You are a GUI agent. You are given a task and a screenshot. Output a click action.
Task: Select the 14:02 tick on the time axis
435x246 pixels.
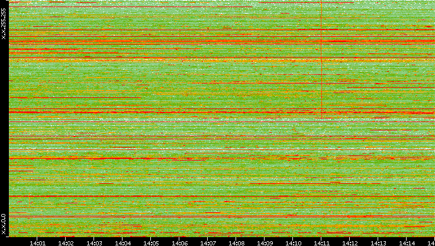(66, 242)
